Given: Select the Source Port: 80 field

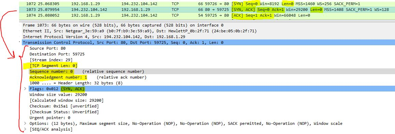Looking at the screenshot, I should (48, 48).
